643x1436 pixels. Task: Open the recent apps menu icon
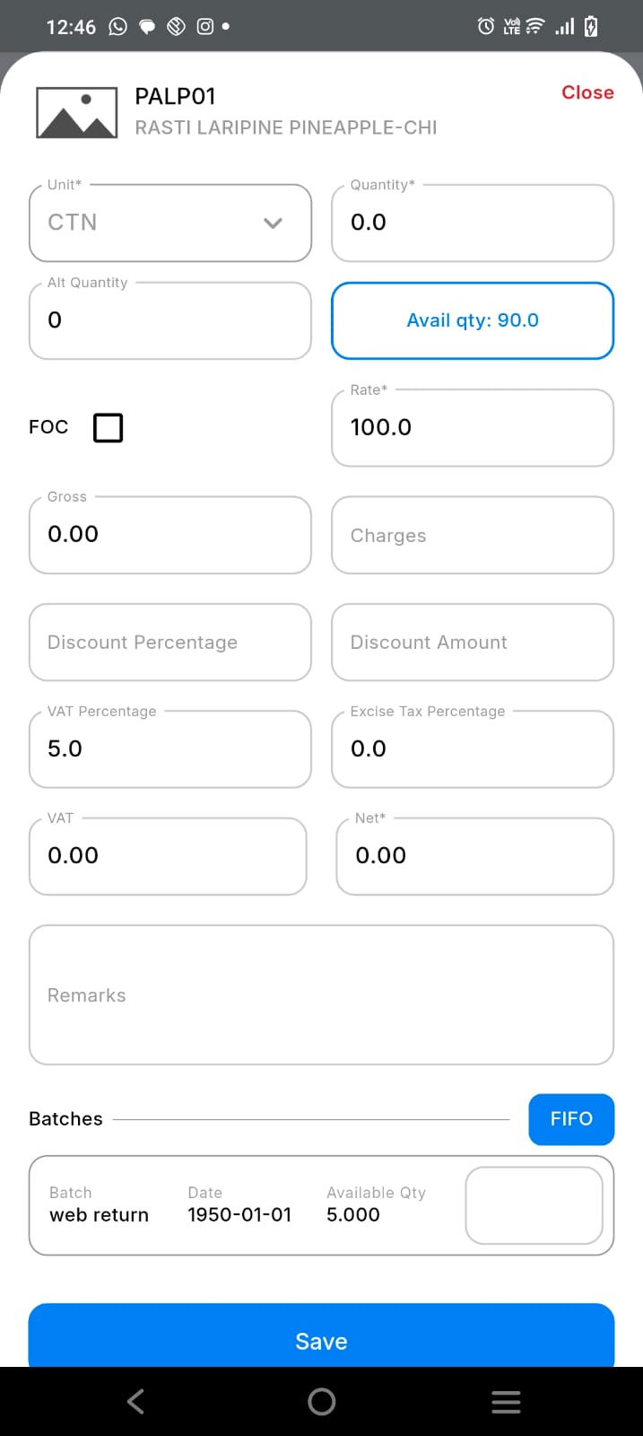coord(506,1402)
